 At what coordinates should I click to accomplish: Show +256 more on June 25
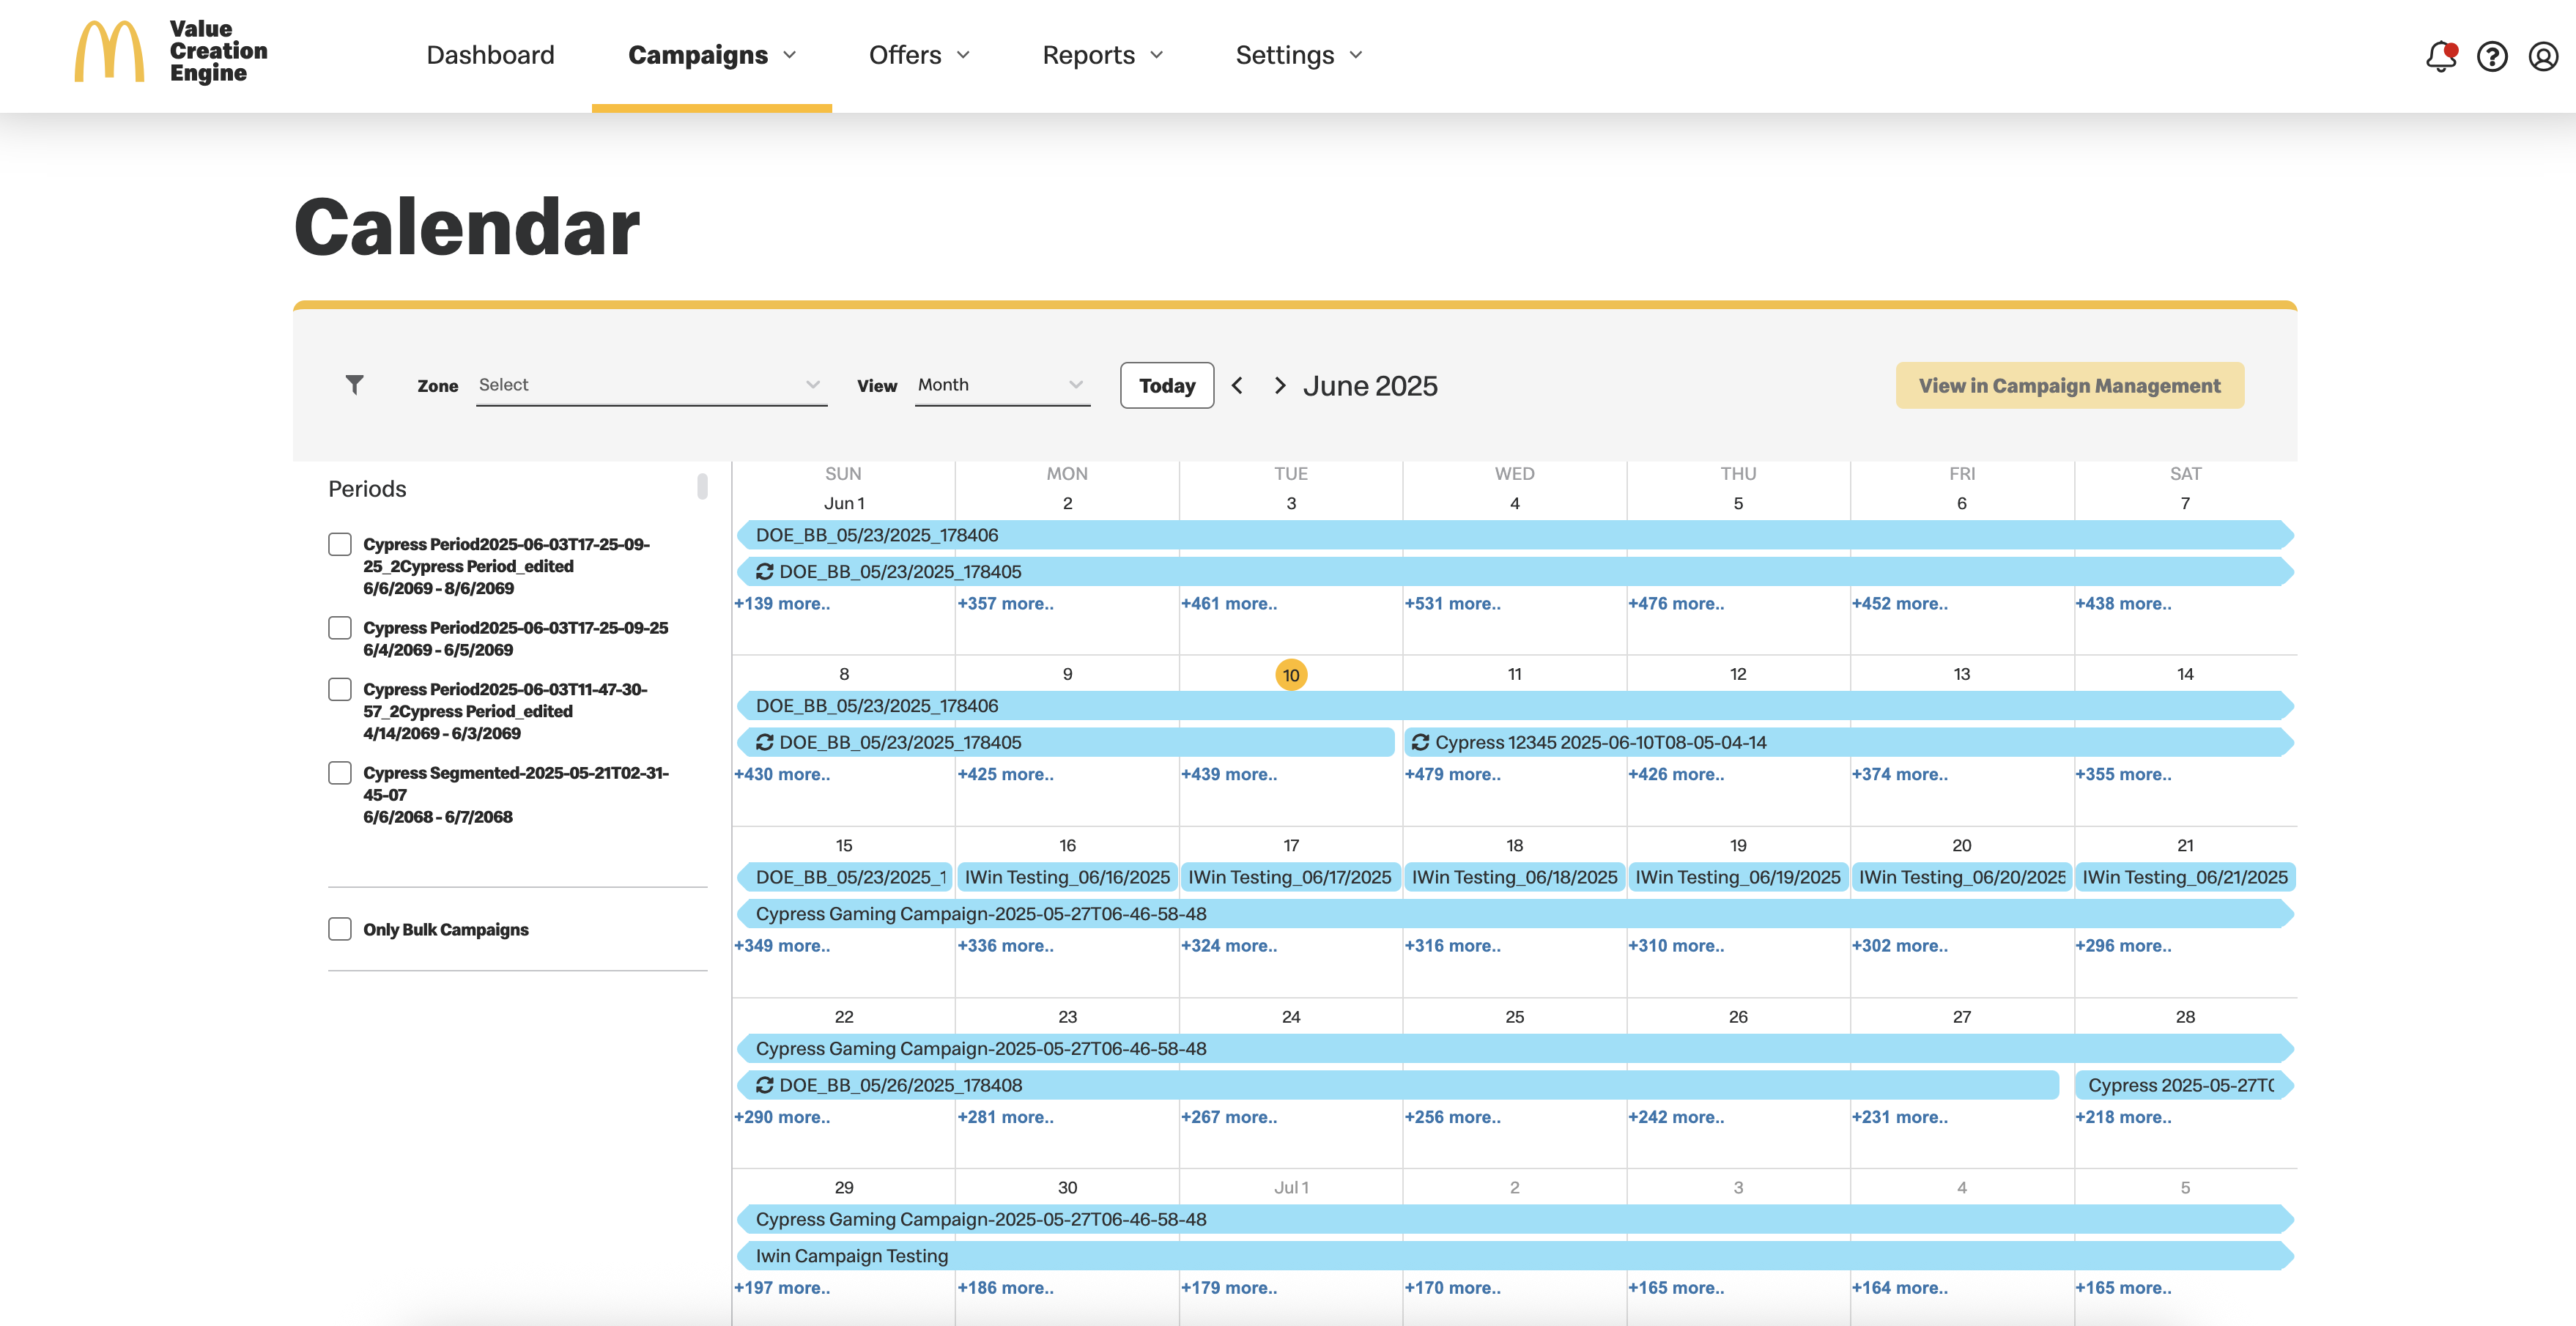[x=1452, y=1117]
